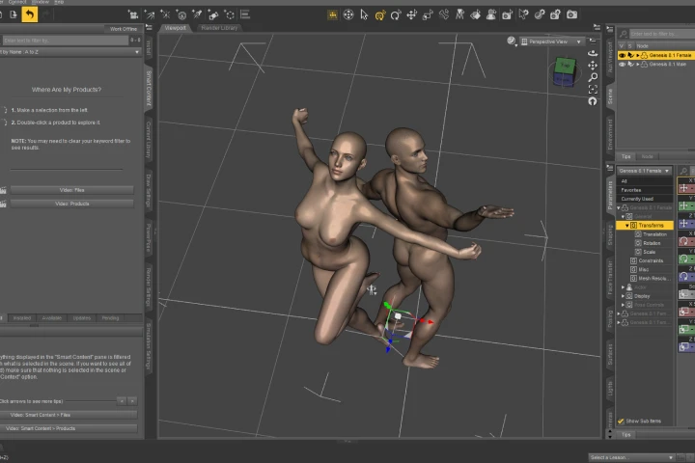The image size is (695, 463).
Task: Select the Scale tool
Action: point(428,15)
